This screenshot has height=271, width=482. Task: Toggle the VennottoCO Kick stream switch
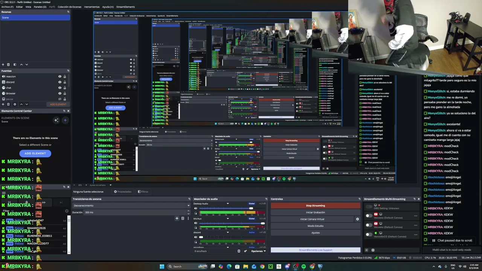click(x=369, y=234)
